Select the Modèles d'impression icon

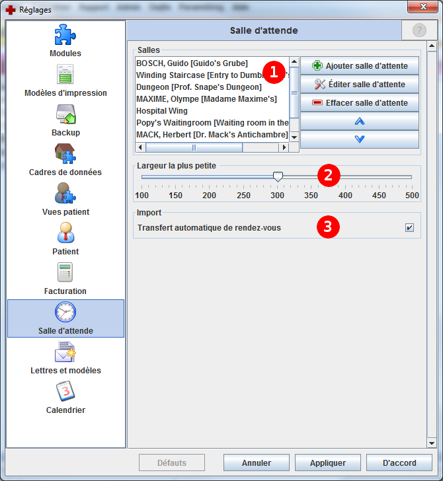(65, 75)
